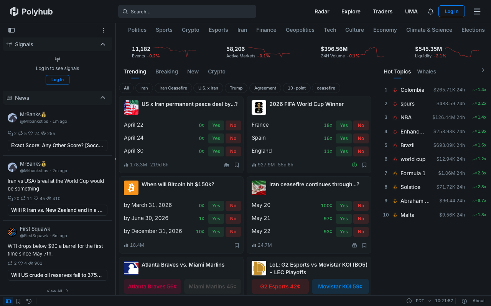491x306 pixels.
Task: Open the PDT timezone dropdown
Action: [424, 301]
